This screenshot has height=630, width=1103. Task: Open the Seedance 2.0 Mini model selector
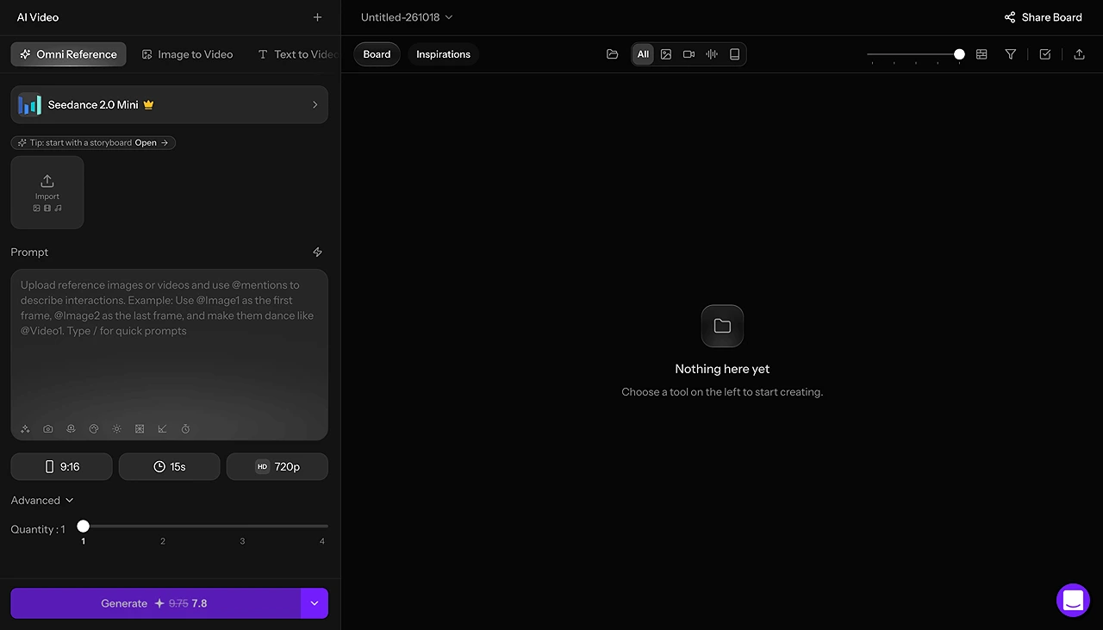(x=169, y=104)
